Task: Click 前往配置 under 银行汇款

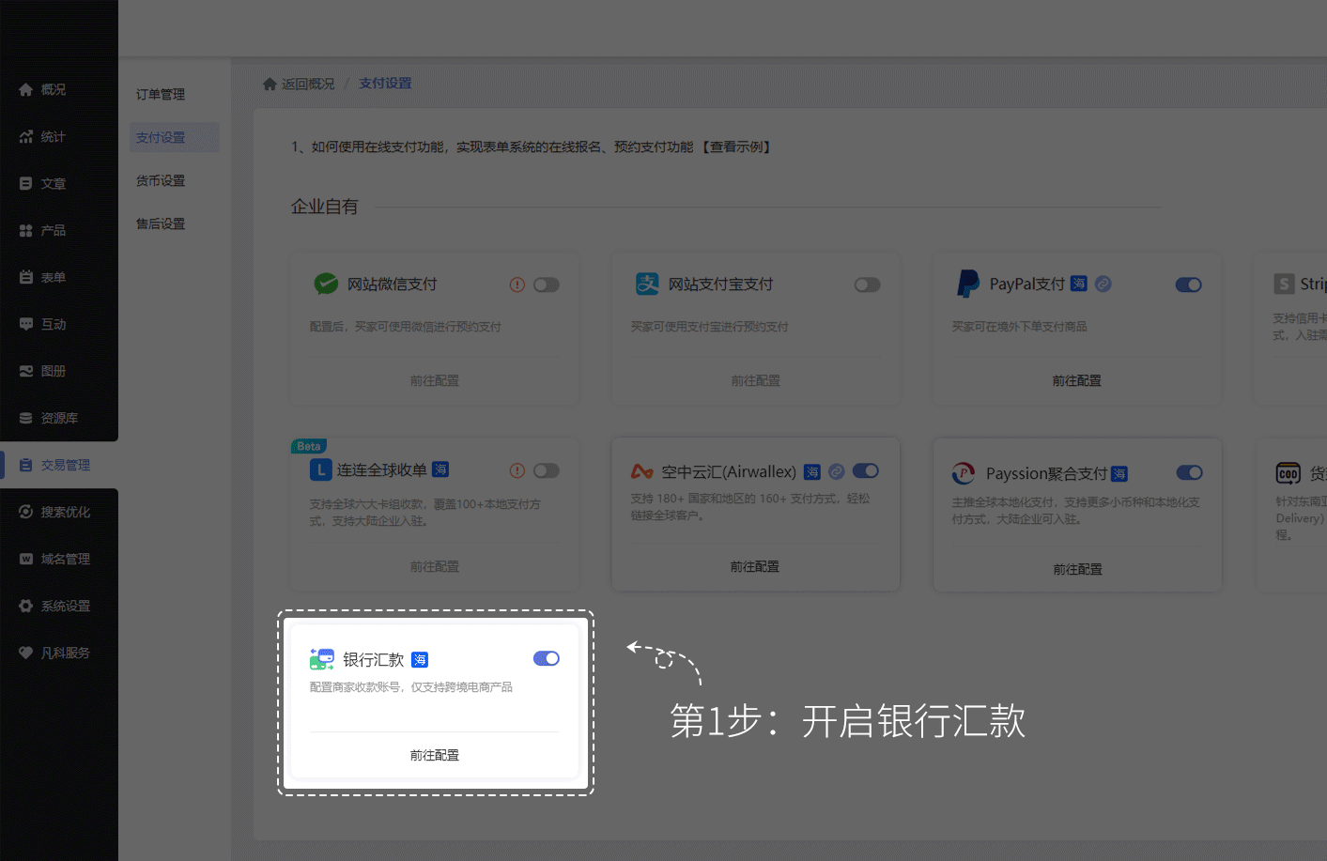Action: (x=434, y=755)
